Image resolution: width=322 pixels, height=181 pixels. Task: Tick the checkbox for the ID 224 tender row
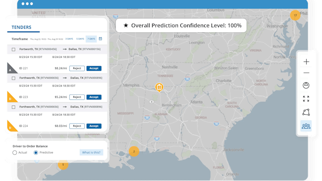[13, 107]
